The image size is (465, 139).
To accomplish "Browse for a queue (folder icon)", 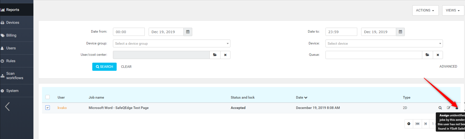I will [427, 55].
